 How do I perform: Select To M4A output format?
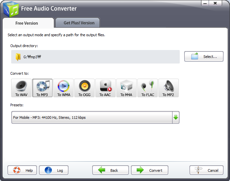[126, 88]
